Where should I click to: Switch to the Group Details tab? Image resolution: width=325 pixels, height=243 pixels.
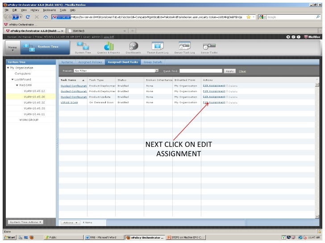click(153, 62)
